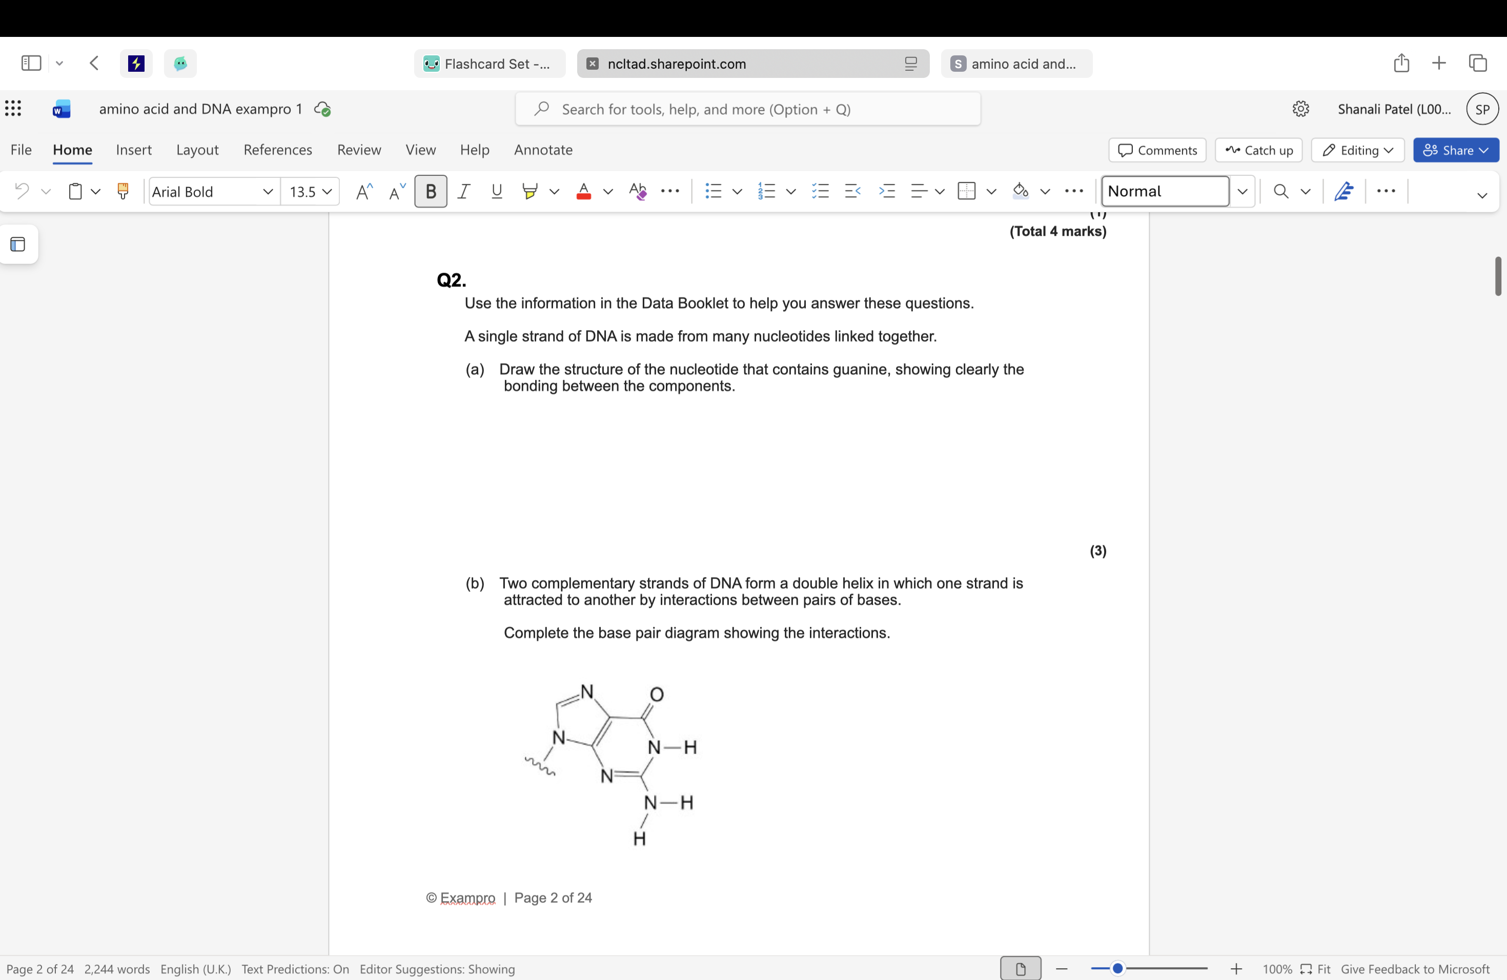Apply the text highlight colour

[530, 191]
